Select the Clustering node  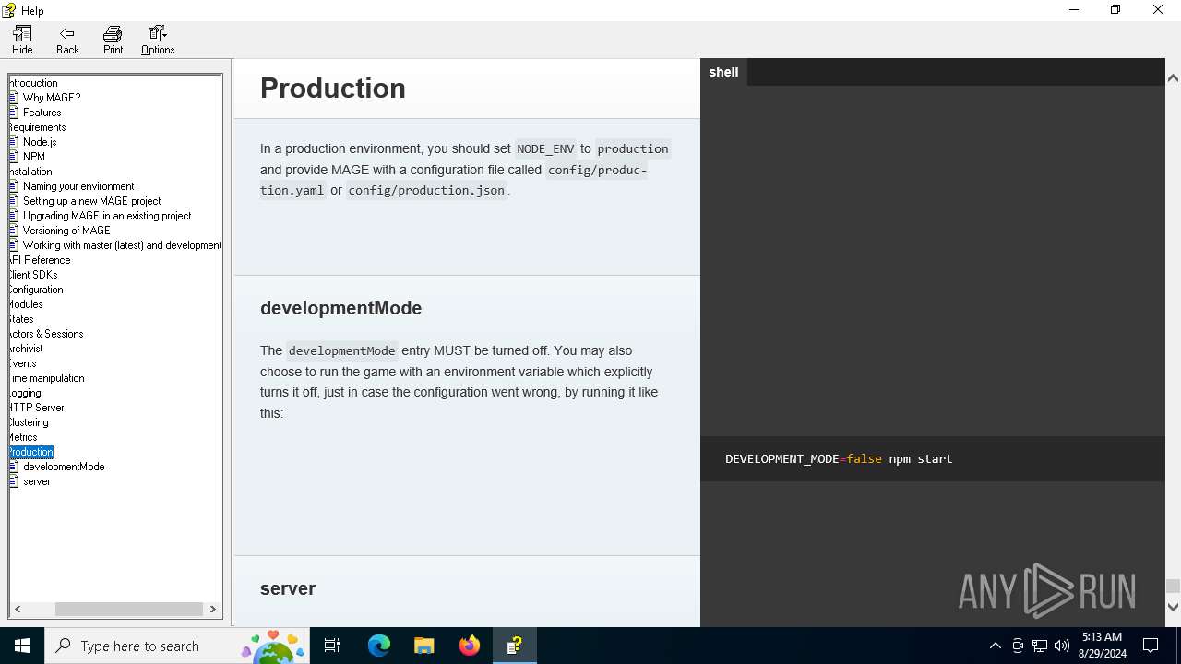tap(29, 422)
